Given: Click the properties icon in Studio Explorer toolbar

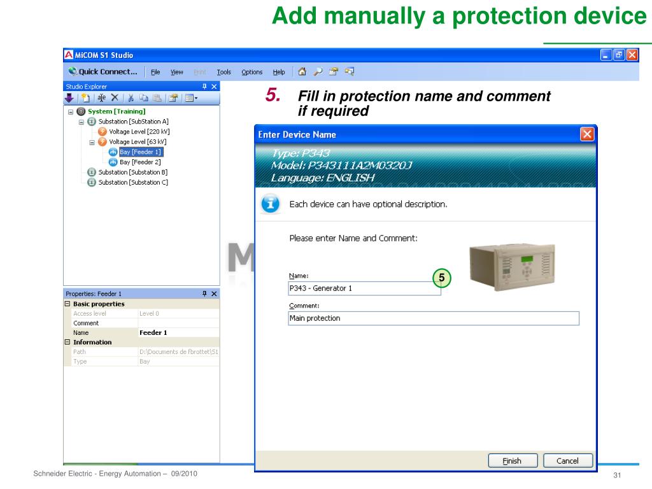Looking at the screenshot, I should tap(173, 98).
